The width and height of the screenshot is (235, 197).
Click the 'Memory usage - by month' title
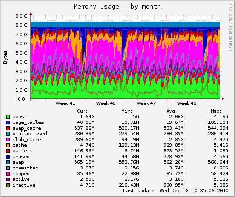(117, 7)
